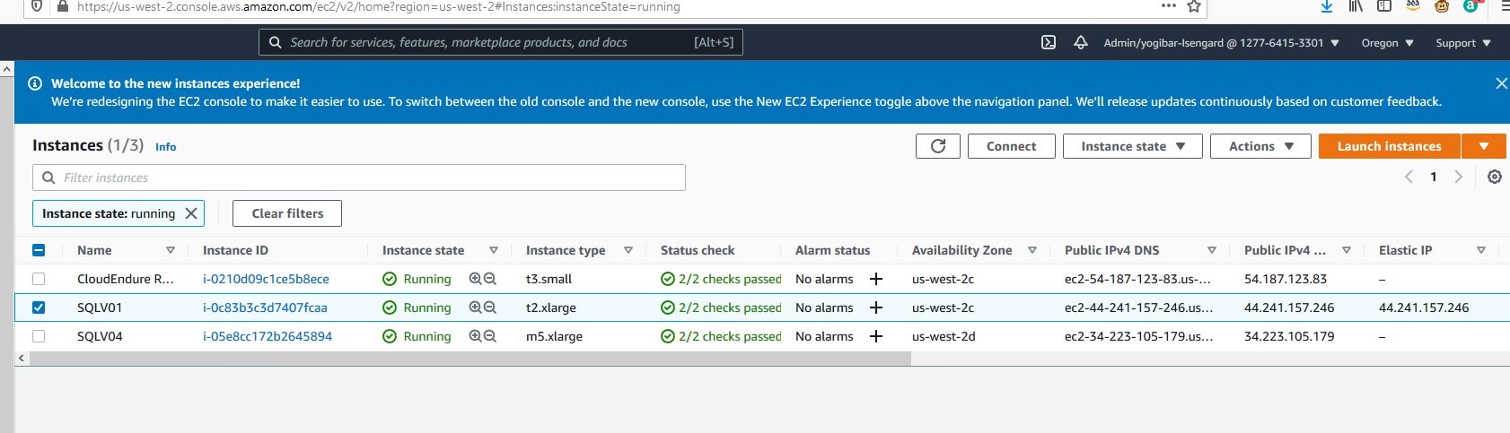The height and width of the screenshot is (433, 1510).
Task: Click the Elastic IP 44.241.157.246 value
Action: pyautogui.click(x=1424, y=307)
